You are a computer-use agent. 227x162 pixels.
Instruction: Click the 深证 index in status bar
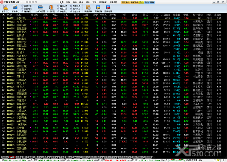point(50,160)
